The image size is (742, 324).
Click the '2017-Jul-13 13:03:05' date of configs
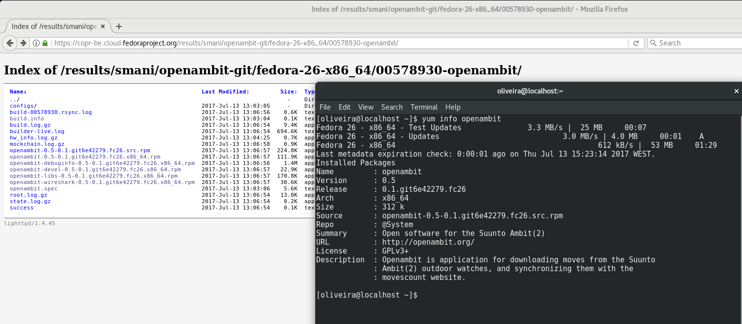coord(236,106)
